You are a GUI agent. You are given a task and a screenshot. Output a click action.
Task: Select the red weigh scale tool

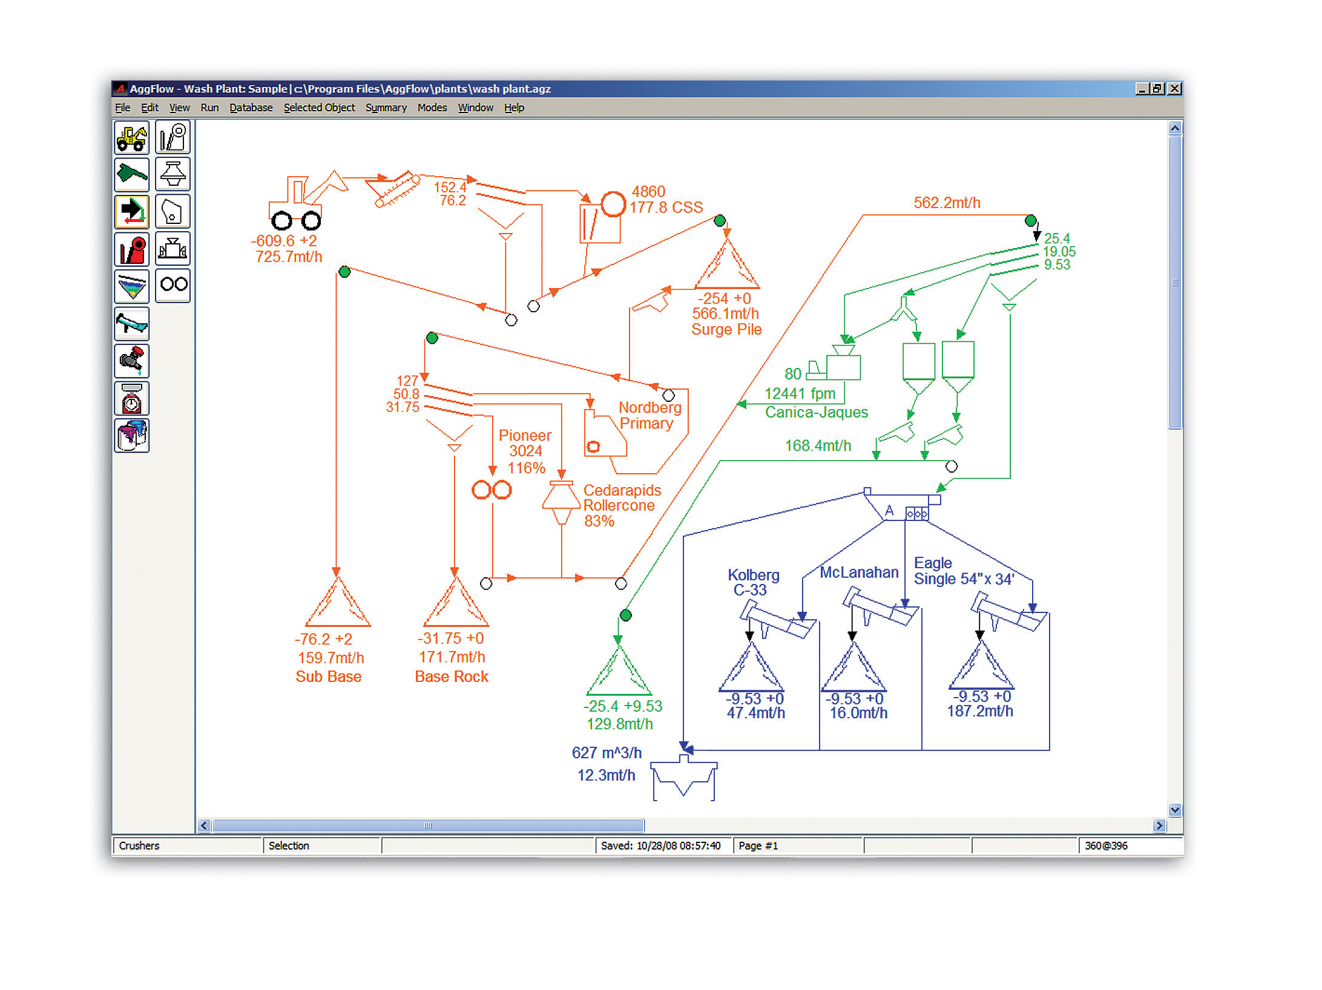[132, 398]
